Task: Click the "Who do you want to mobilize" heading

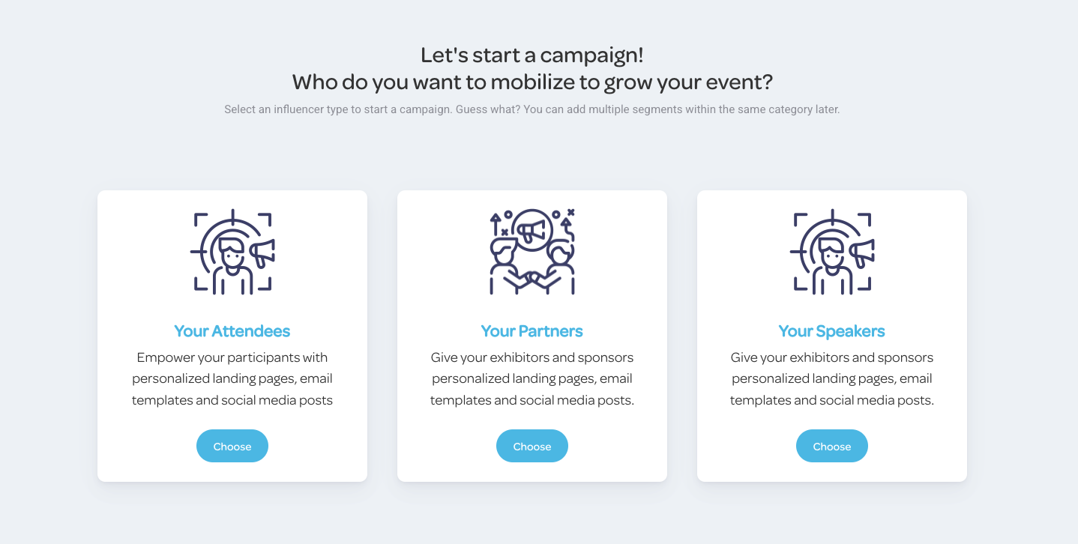Action: [x=532, y=81]
